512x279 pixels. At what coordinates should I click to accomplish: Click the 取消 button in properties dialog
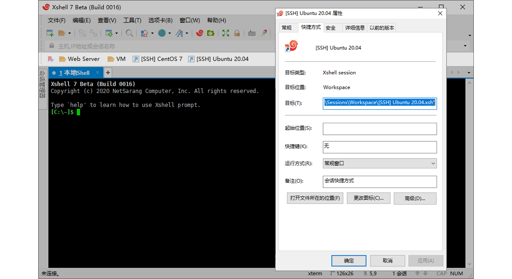coord(388,261)
